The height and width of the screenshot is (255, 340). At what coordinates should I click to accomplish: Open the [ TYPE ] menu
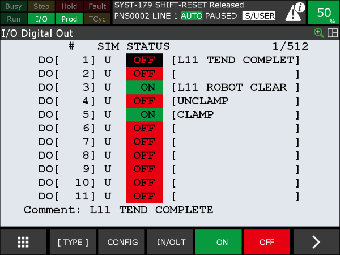[73, 242]
